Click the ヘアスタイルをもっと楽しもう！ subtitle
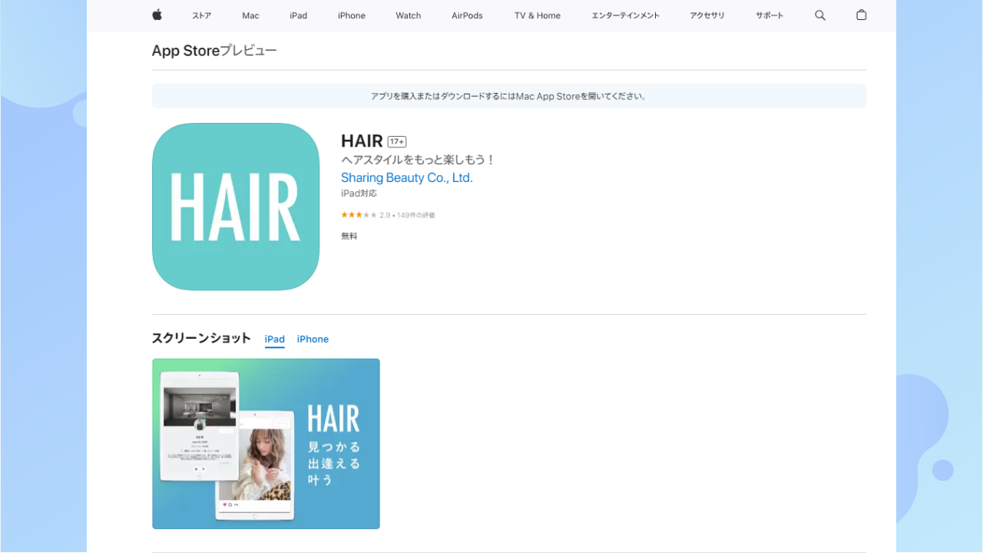Image resolution: width=983 pixels, height=553 pixels. [x=419, y=160]
